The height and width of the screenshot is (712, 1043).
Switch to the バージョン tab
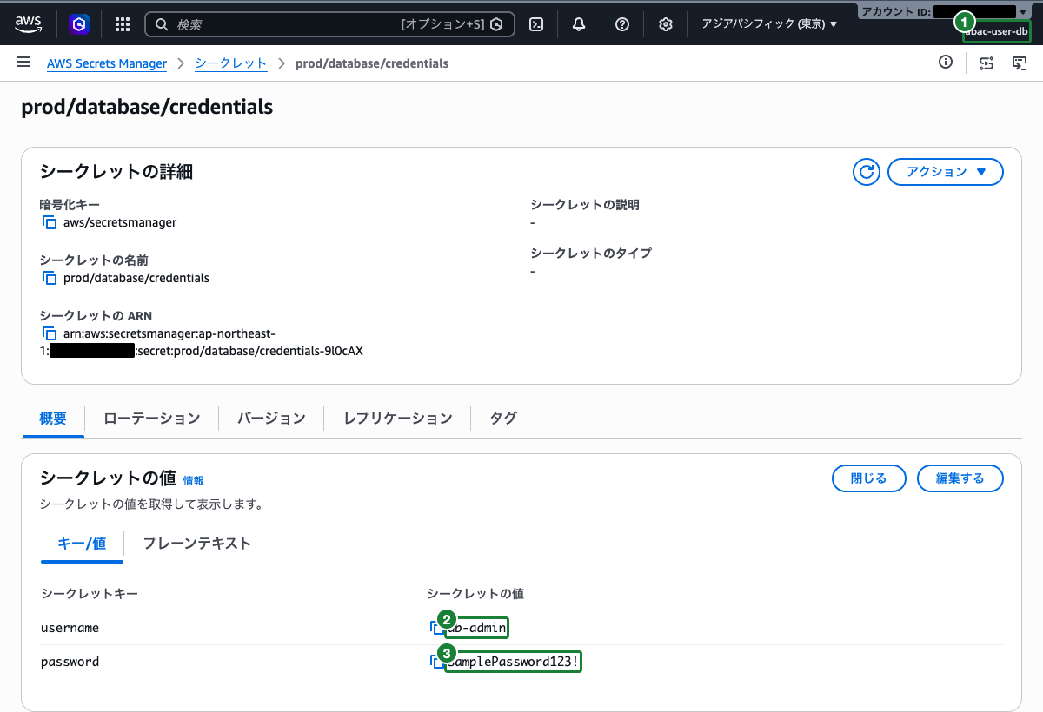coord(271,419)
